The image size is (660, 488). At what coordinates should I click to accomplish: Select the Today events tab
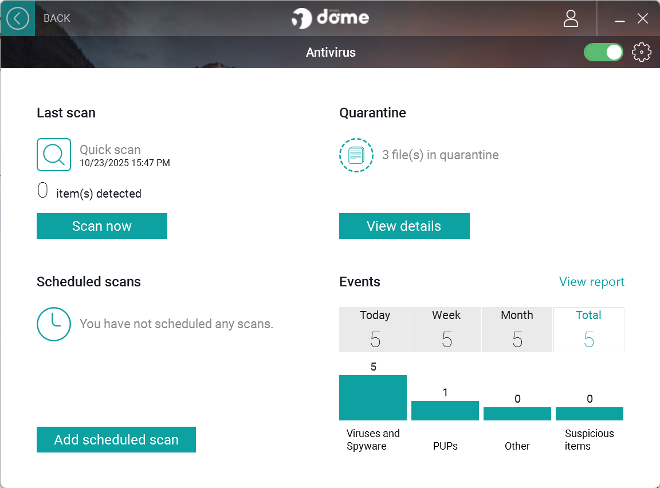[374, 329]
